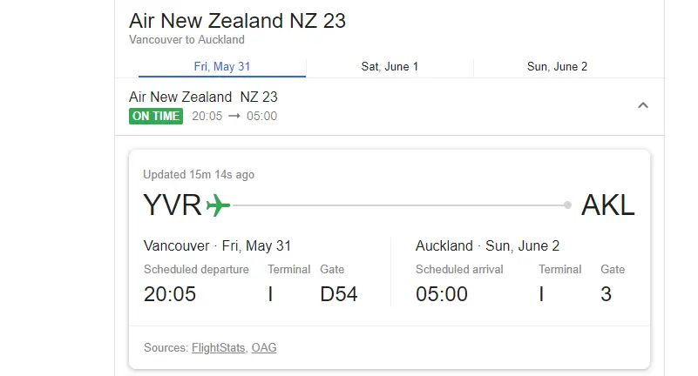Click the scheduled arrival time 05:00 value
698x376 pixels.
pyautogui.click(x=442, y=294)
